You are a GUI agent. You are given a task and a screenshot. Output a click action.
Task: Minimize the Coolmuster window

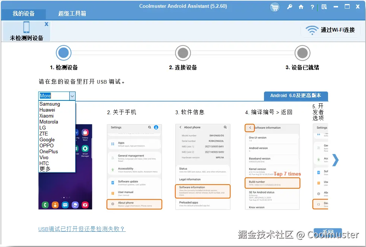click(x=336, y=7)
